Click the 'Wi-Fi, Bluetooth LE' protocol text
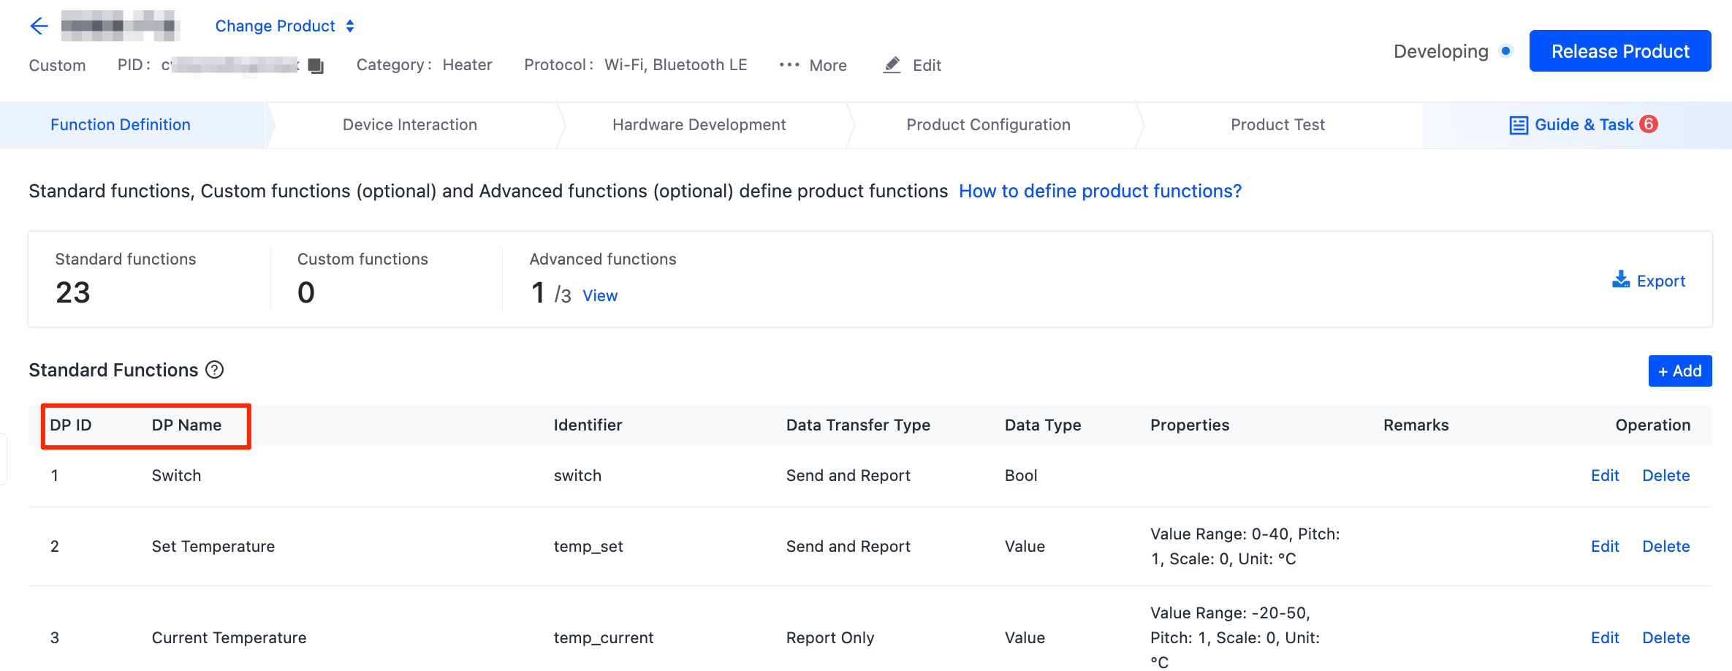This screenshot has width=1732, height=671. click(675, 65)
